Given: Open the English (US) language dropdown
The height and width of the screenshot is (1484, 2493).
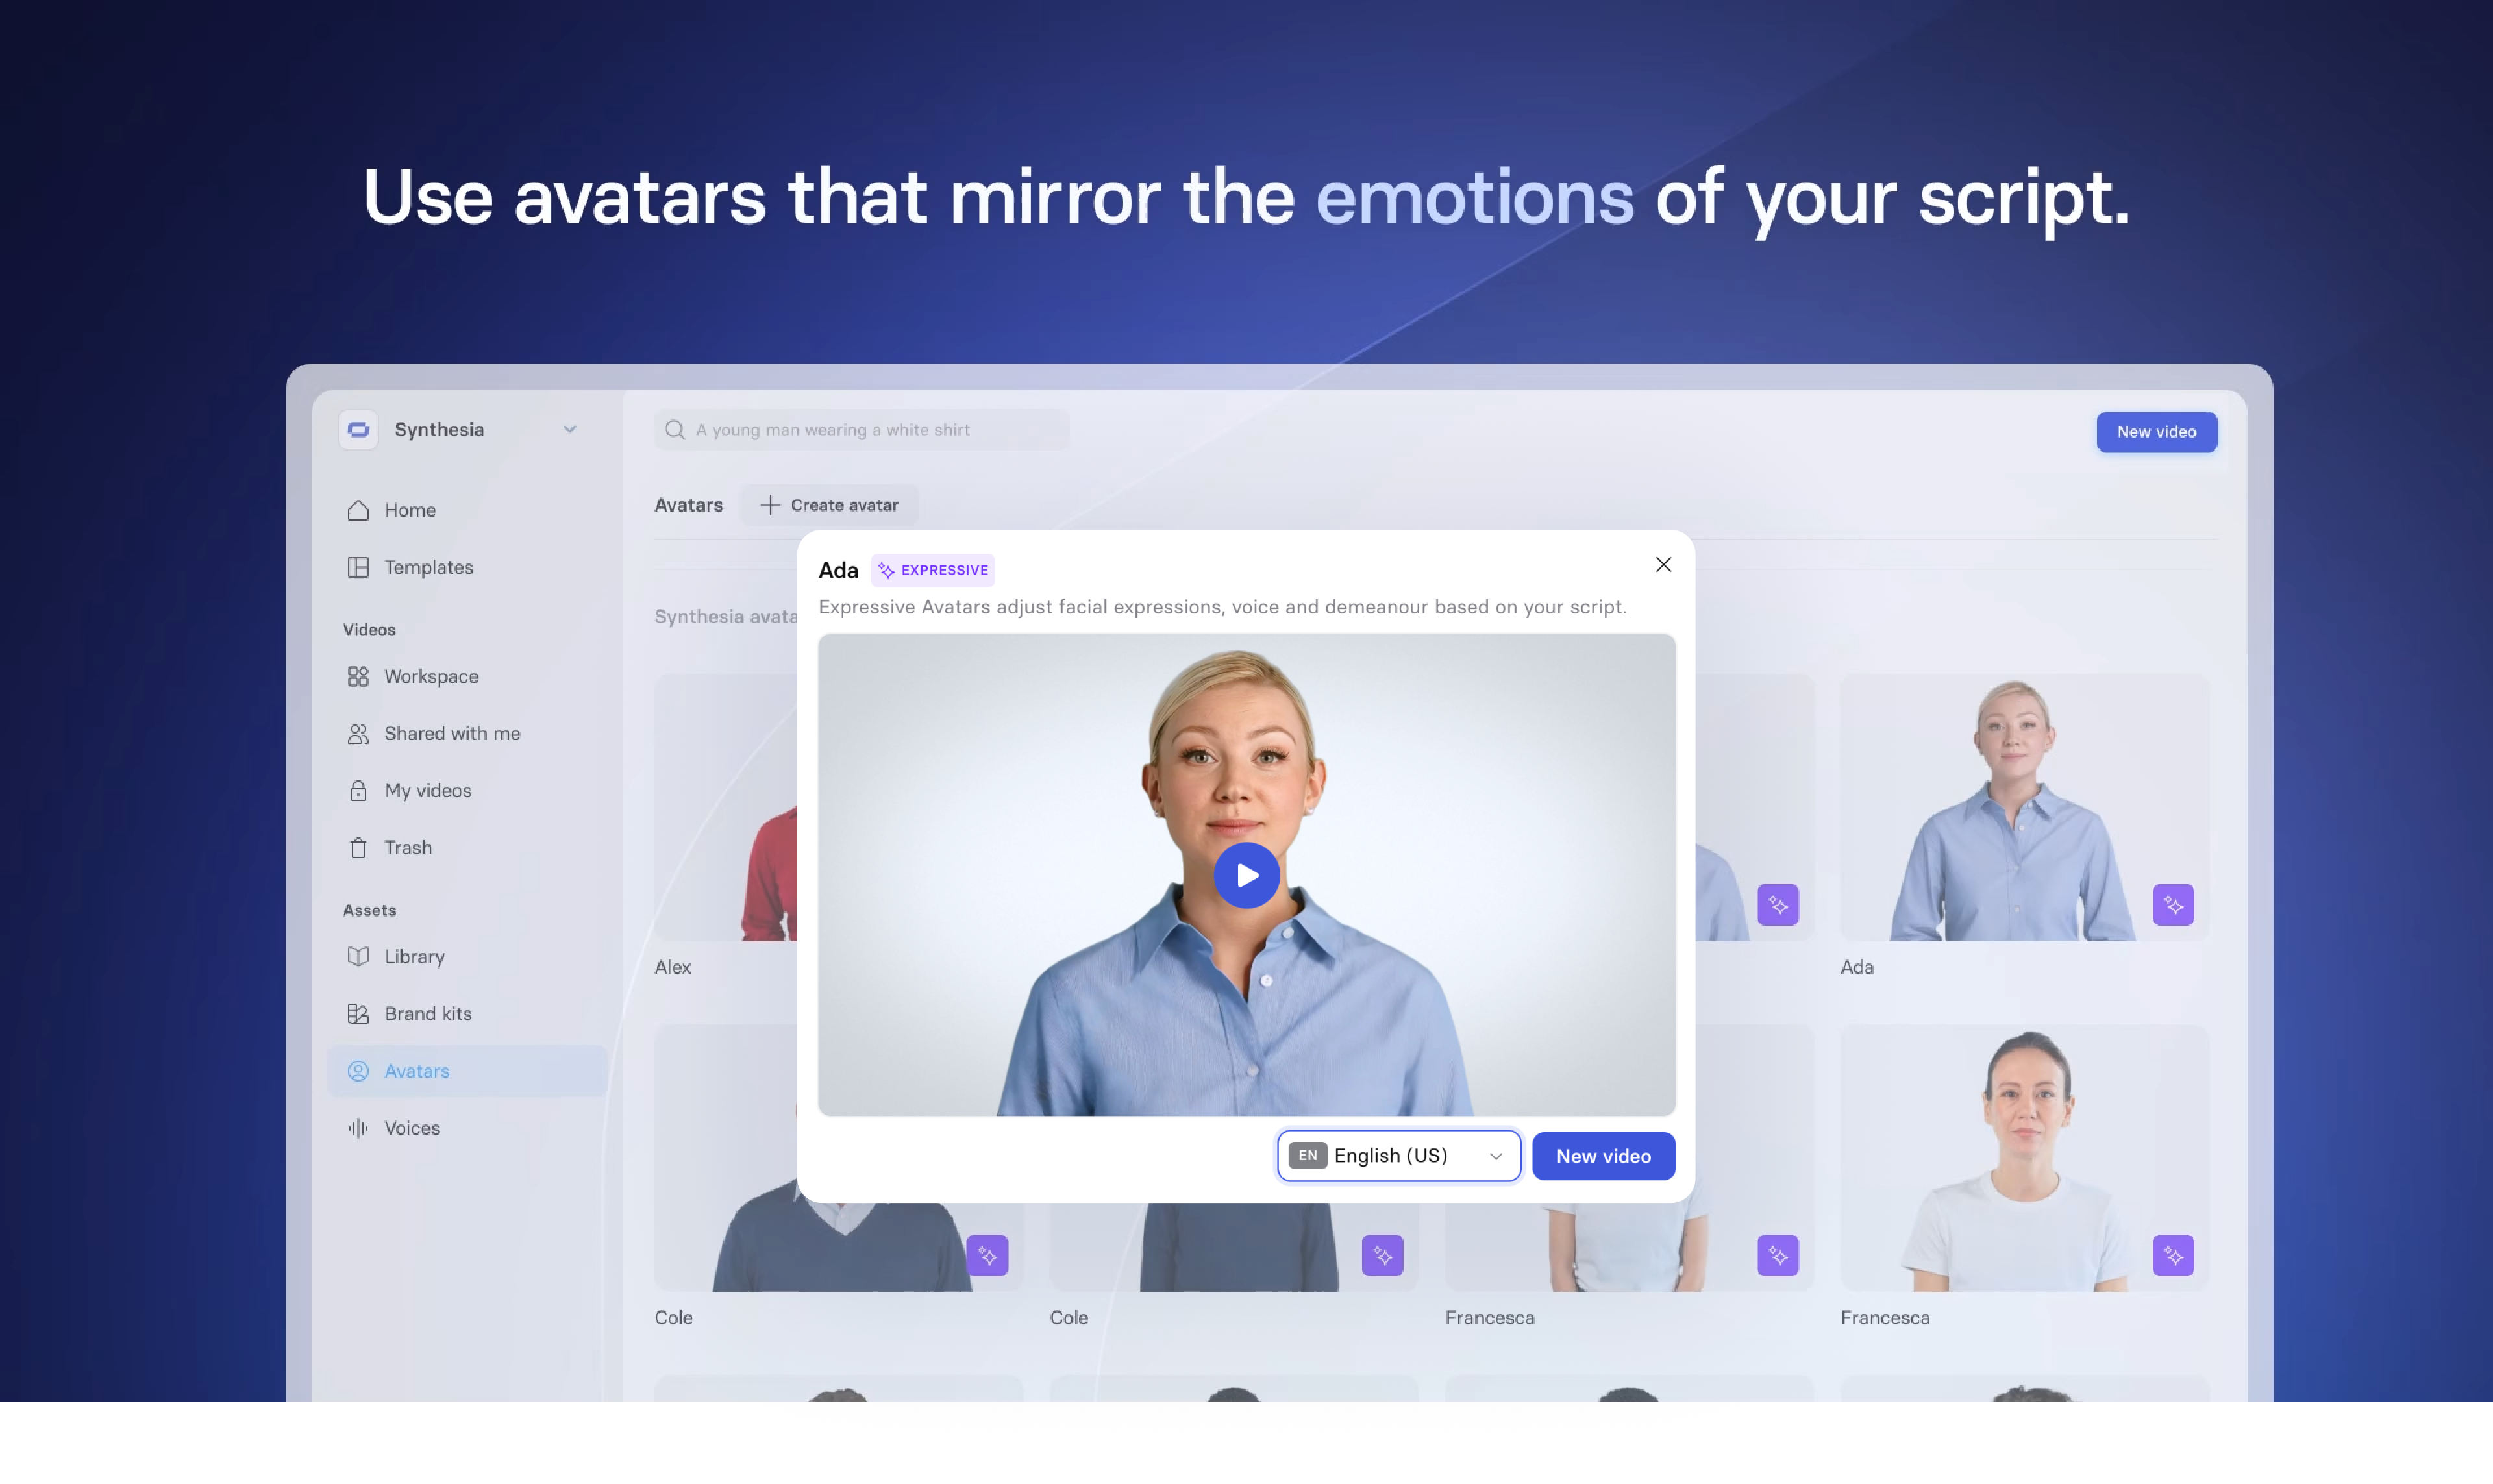Looking at the screenshot, I should (x=1396, y=1156).
